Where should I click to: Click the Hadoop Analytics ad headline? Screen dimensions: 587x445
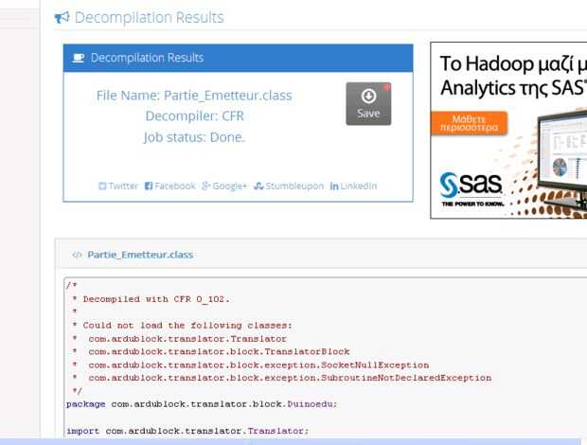[513, 76]
